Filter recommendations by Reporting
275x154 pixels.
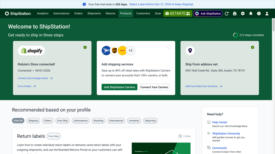pyautogui.click(x=150, y=121)
